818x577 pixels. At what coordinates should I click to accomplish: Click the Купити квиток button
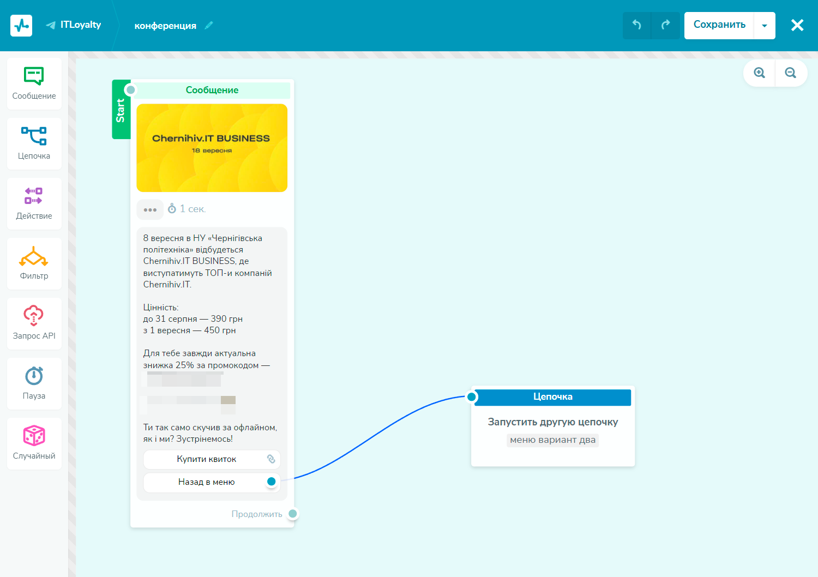pos(212,459)
